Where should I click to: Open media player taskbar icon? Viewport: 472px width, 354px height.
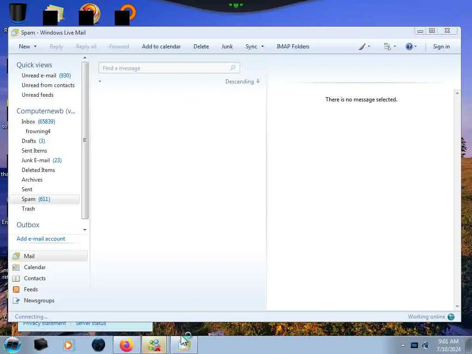[68, 345]
